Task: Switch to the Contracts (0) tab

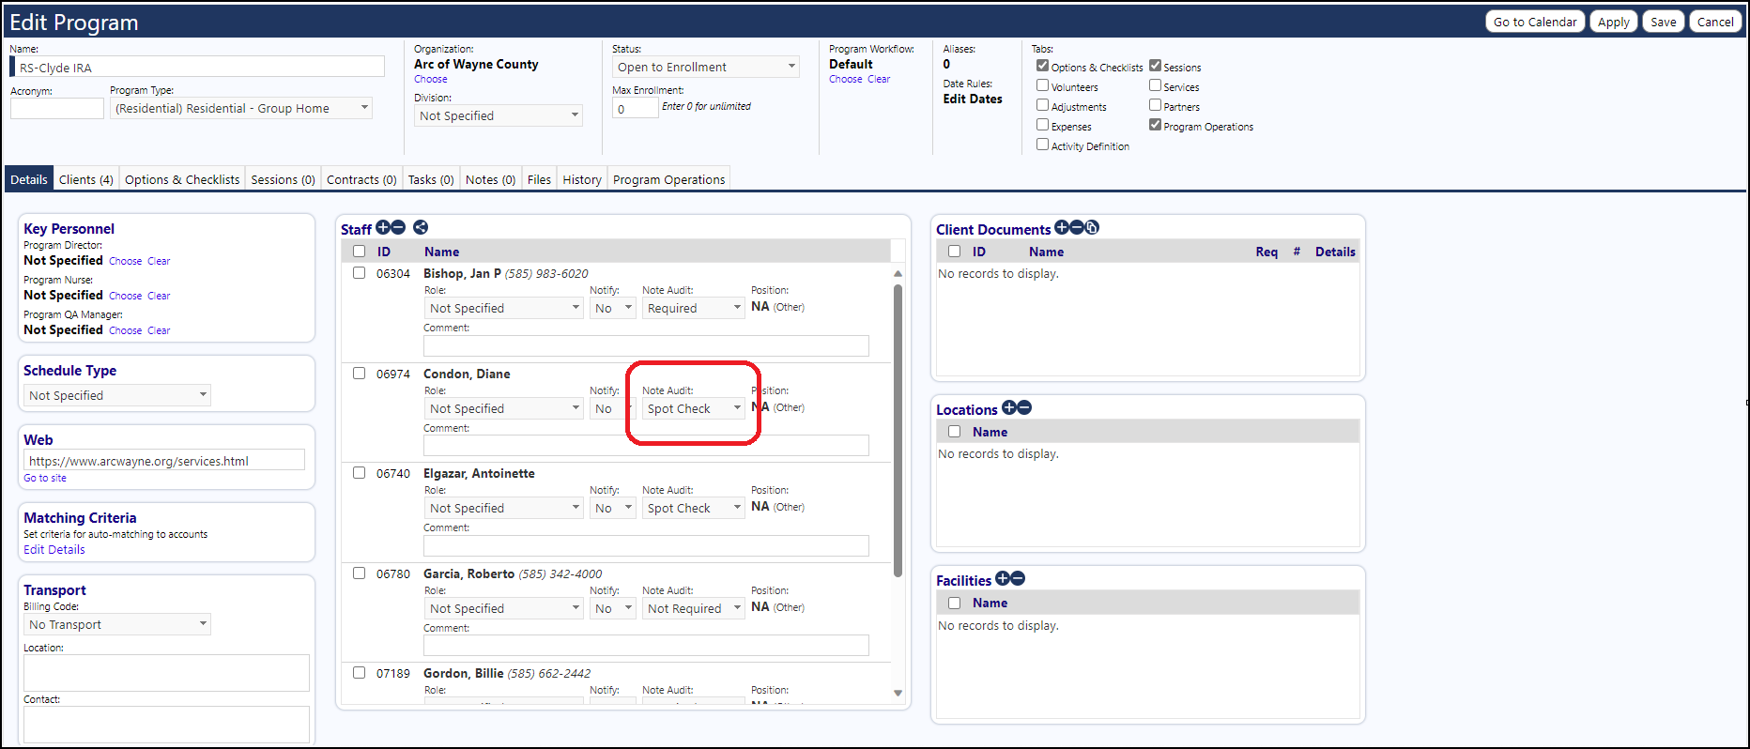Action: pyautogui.click(x=361, y=179)
